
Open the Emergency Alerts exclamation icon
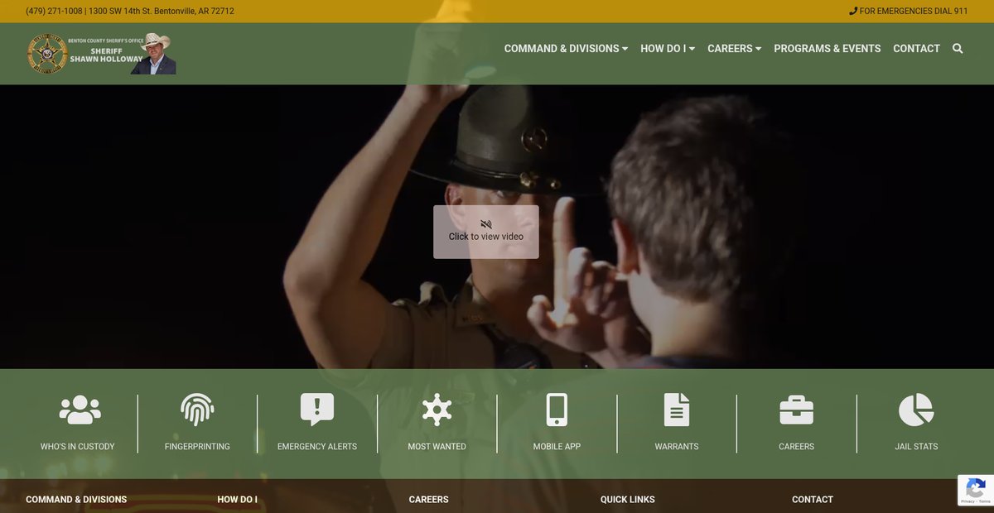coord(317,410)
